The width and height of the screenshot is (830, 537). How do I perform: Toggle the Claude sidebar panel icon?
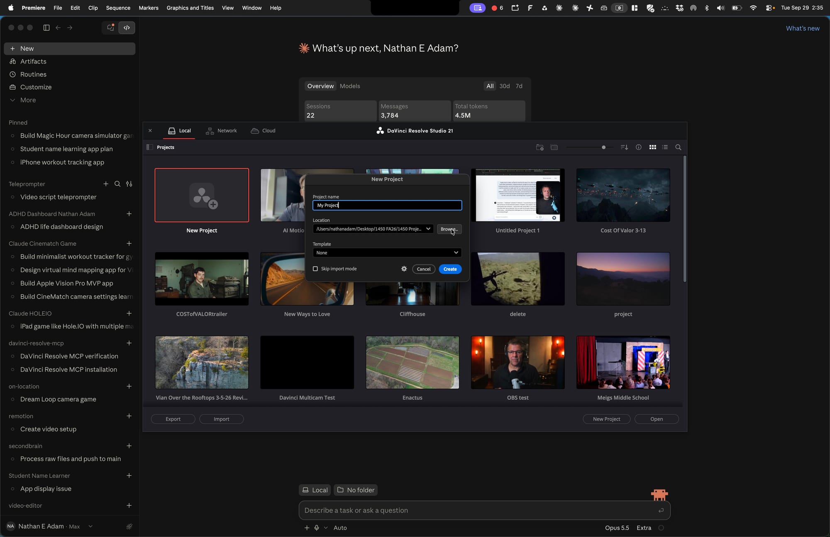tap(46, 28)
